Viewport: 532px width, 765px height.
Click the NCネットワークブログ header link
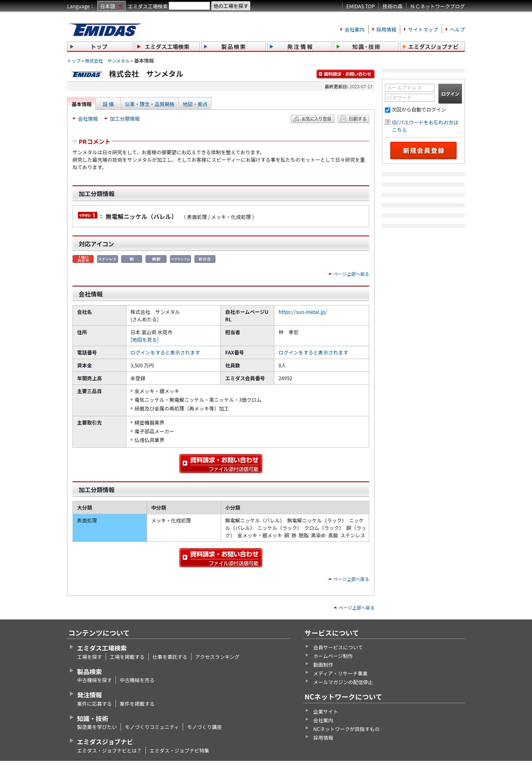(x=438, y=6)
